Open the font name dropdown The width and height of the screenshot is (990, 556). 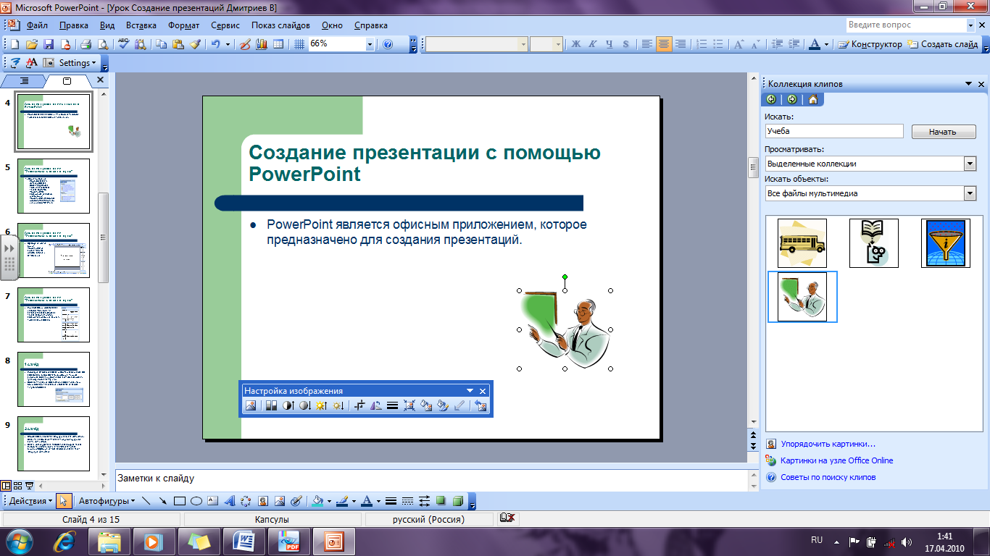tap(523, 44)
